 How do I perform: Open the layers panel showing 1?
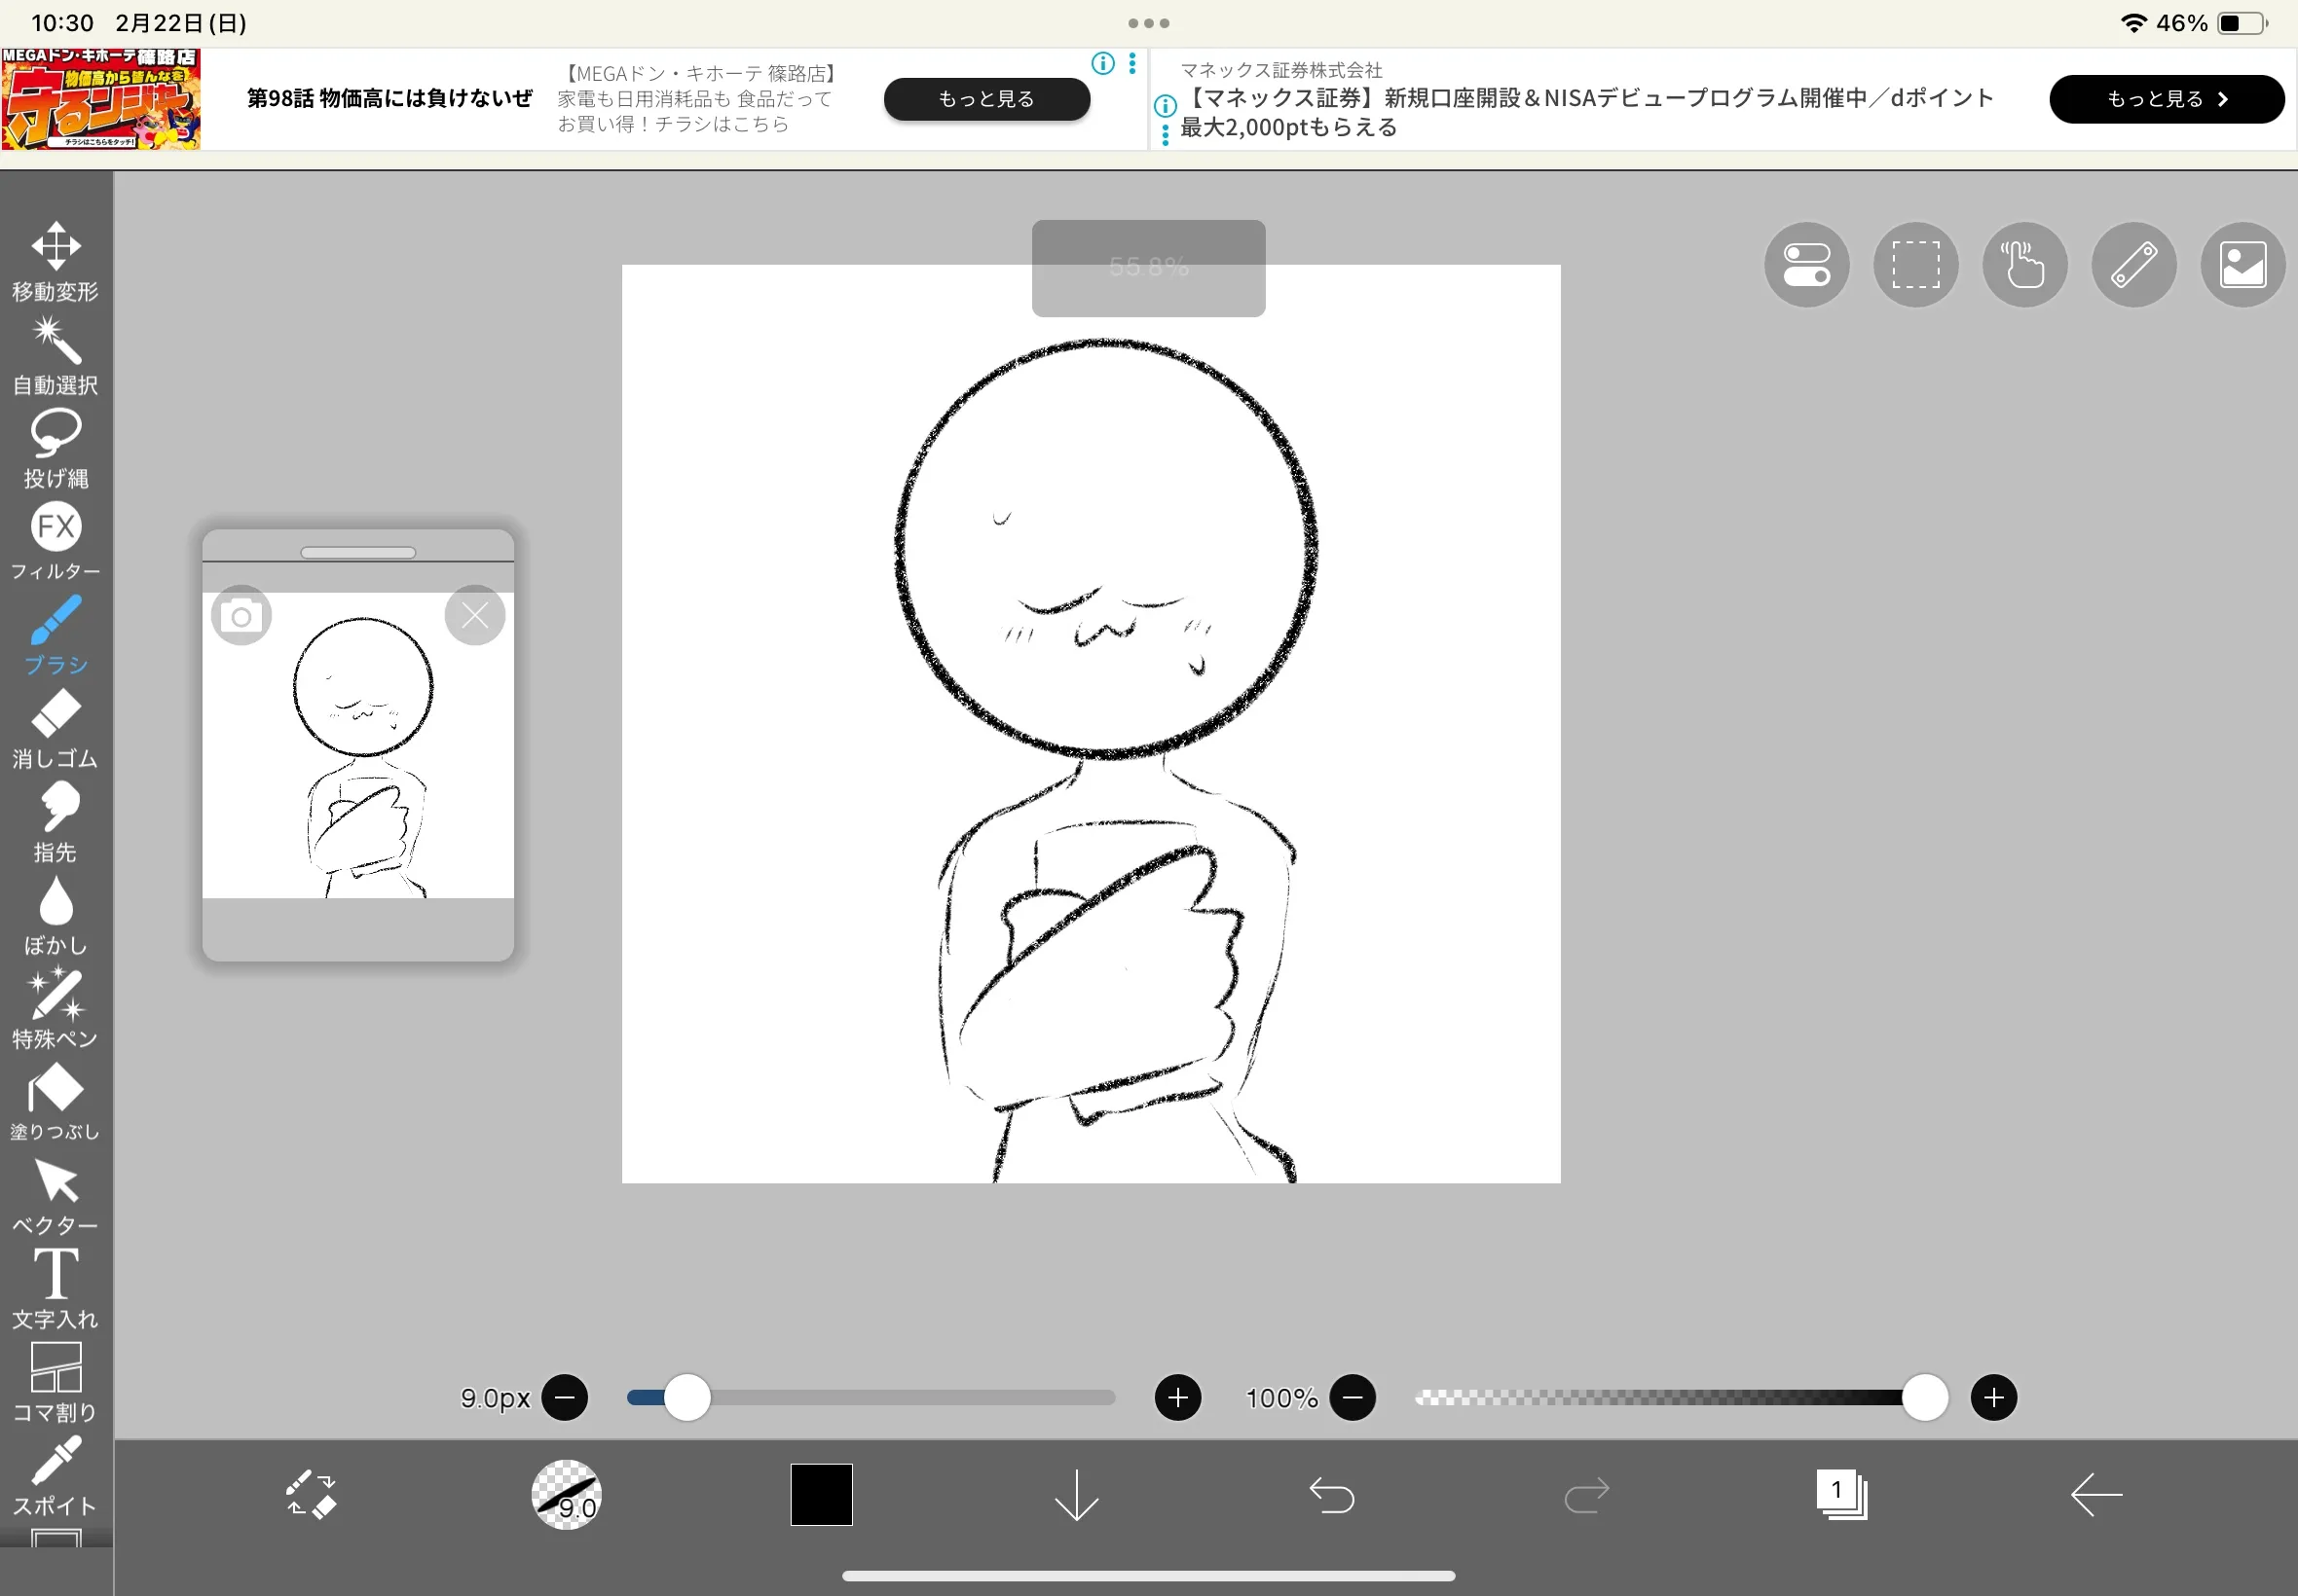point(1840,1495)
